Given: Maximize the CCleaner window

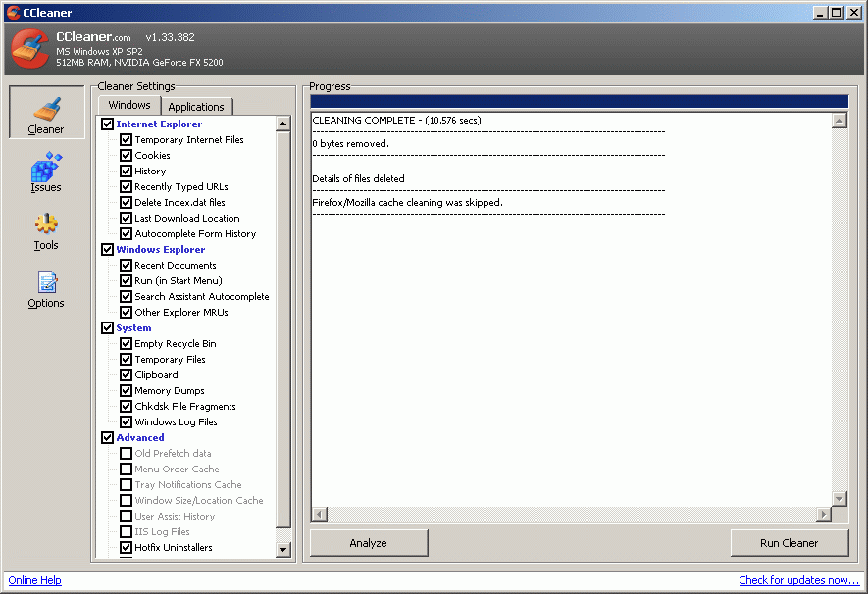Looking at the screenshot, I should 837,12.
